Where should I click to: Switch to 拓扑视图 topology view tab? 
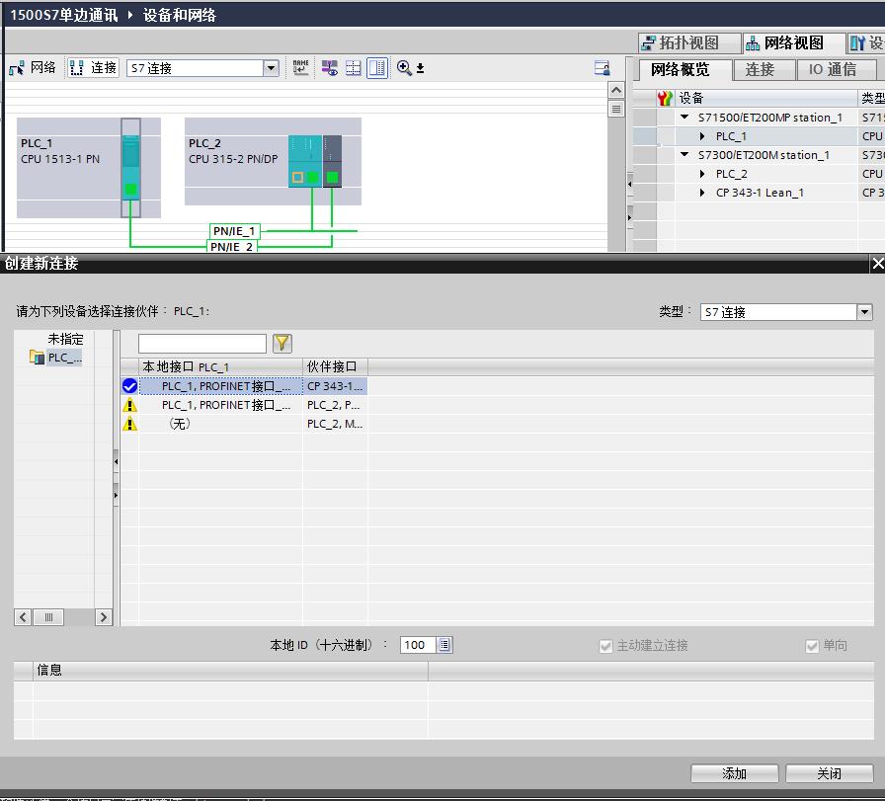(x=689, y=42)
